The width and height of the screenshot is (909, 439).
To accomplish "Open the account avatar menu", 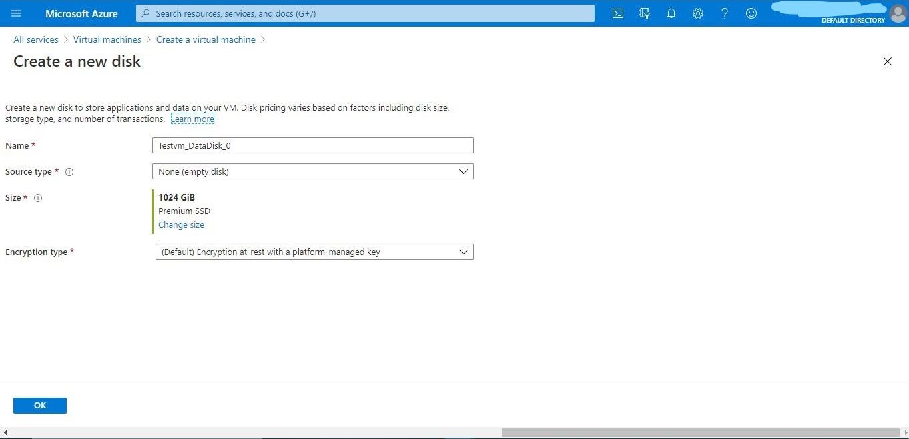I will point(898,13).
